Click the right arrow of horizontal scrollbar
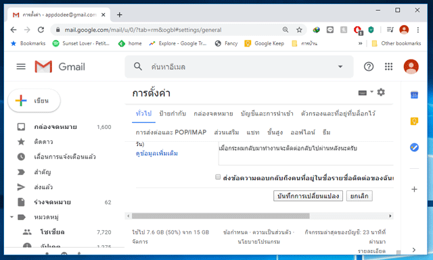 390,216
